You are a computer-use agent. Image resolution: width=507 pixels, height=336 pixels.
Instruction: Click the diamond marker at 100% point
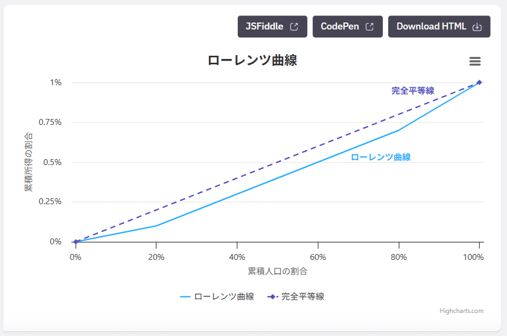coord(479,83)
